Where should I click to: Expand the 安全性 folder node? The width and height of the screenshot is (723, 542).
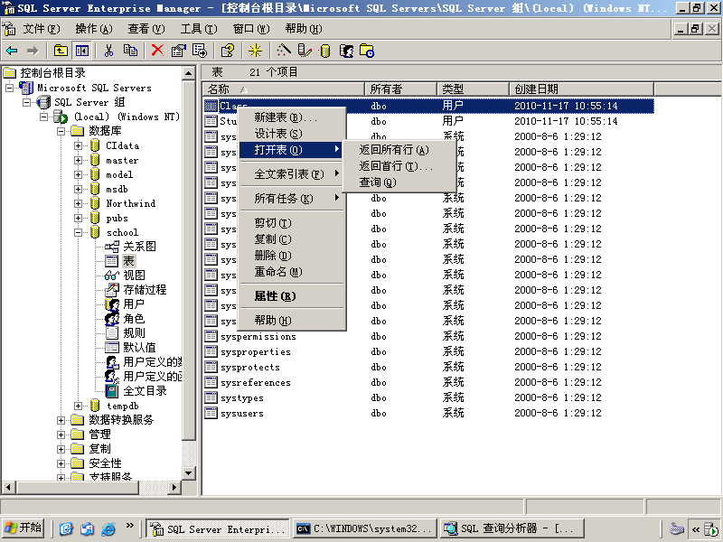(61, 463)
